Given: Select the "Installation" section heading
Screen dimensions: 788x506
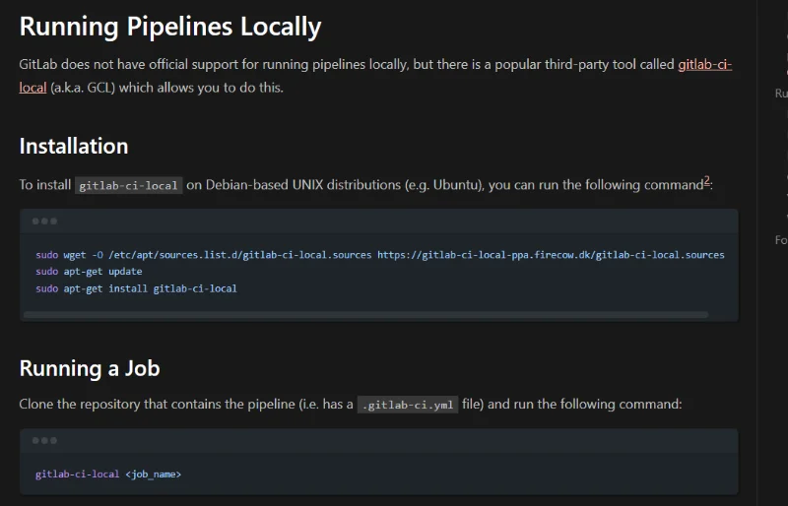Looking at the screenshot, I should [x=74, y=146].
